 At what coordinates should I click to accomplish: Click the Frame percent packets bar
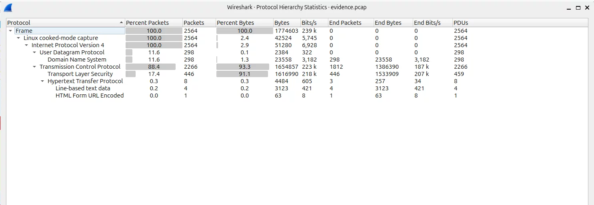pyautogui.click(x=154, y=31)
